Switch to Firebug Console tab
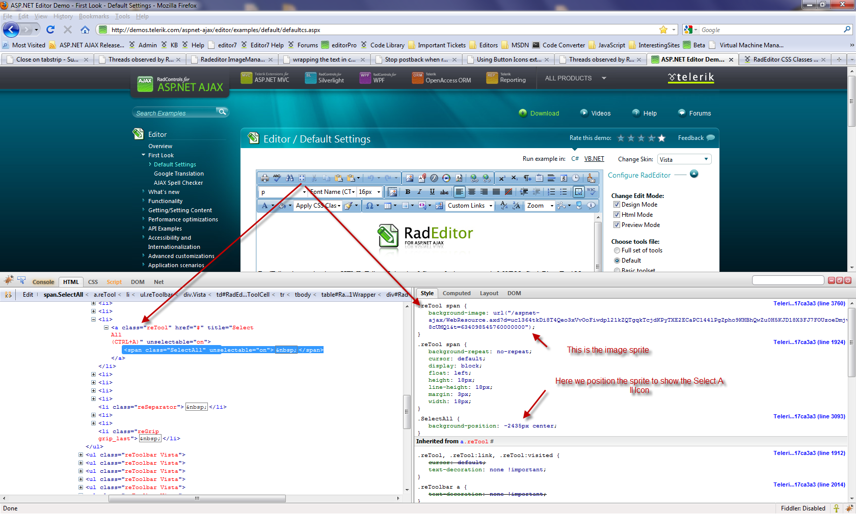 [43, 282]
